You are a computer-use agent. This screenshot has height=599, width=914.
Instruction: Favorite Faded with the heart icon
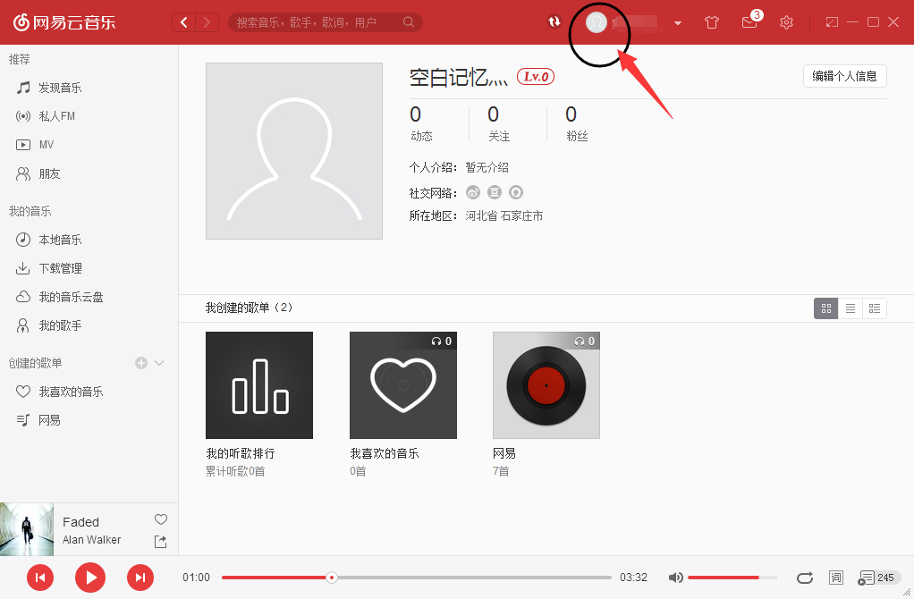click(x=160, y=519)
